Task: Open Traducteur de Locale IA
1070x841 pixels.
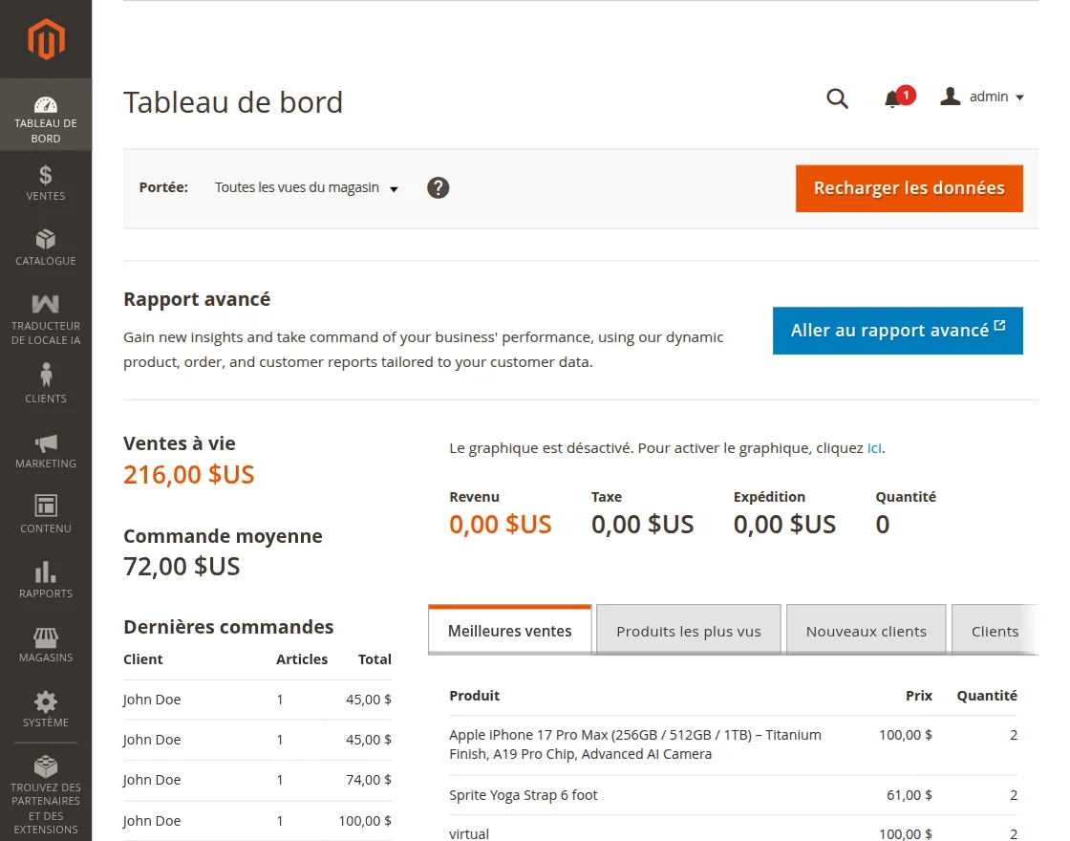Action: (x=46, y=319)
